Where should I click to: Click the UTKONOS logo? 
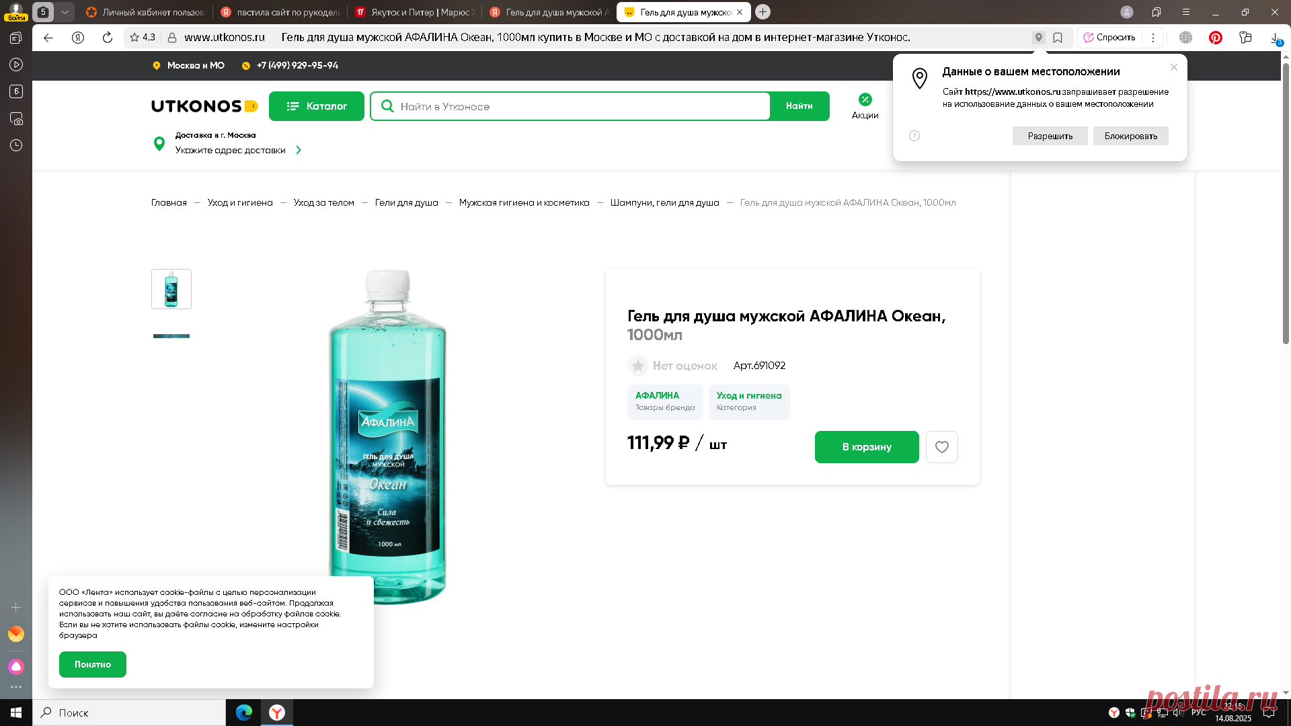[204, 106]
